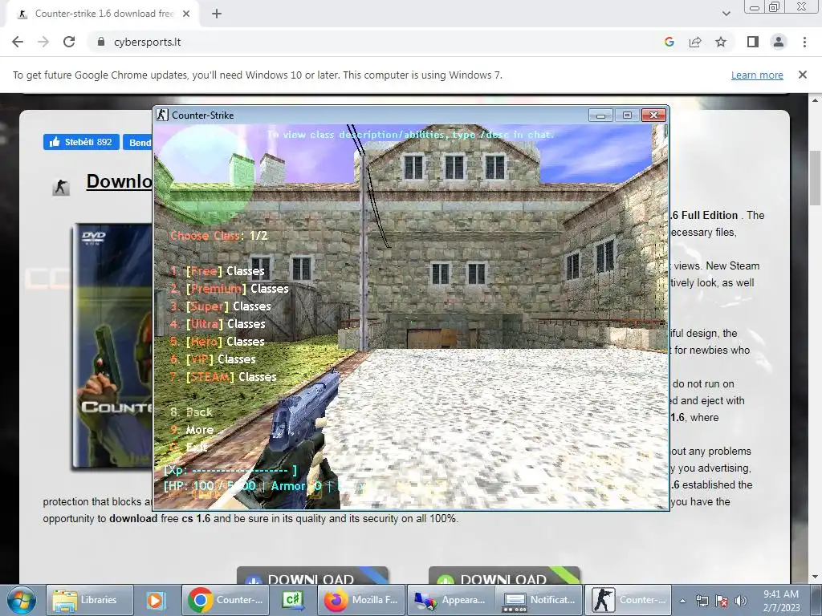Close the Counter-strike 1.6 download tab
Viewport: 822px width, 616px height.
click(x=186, y=14)
